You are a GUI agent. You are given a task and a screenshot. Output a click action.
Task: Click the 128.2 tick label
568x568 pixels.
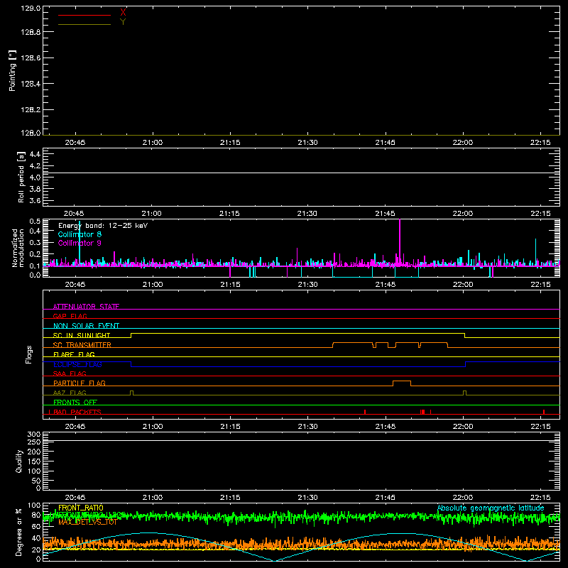coord(31,110)
